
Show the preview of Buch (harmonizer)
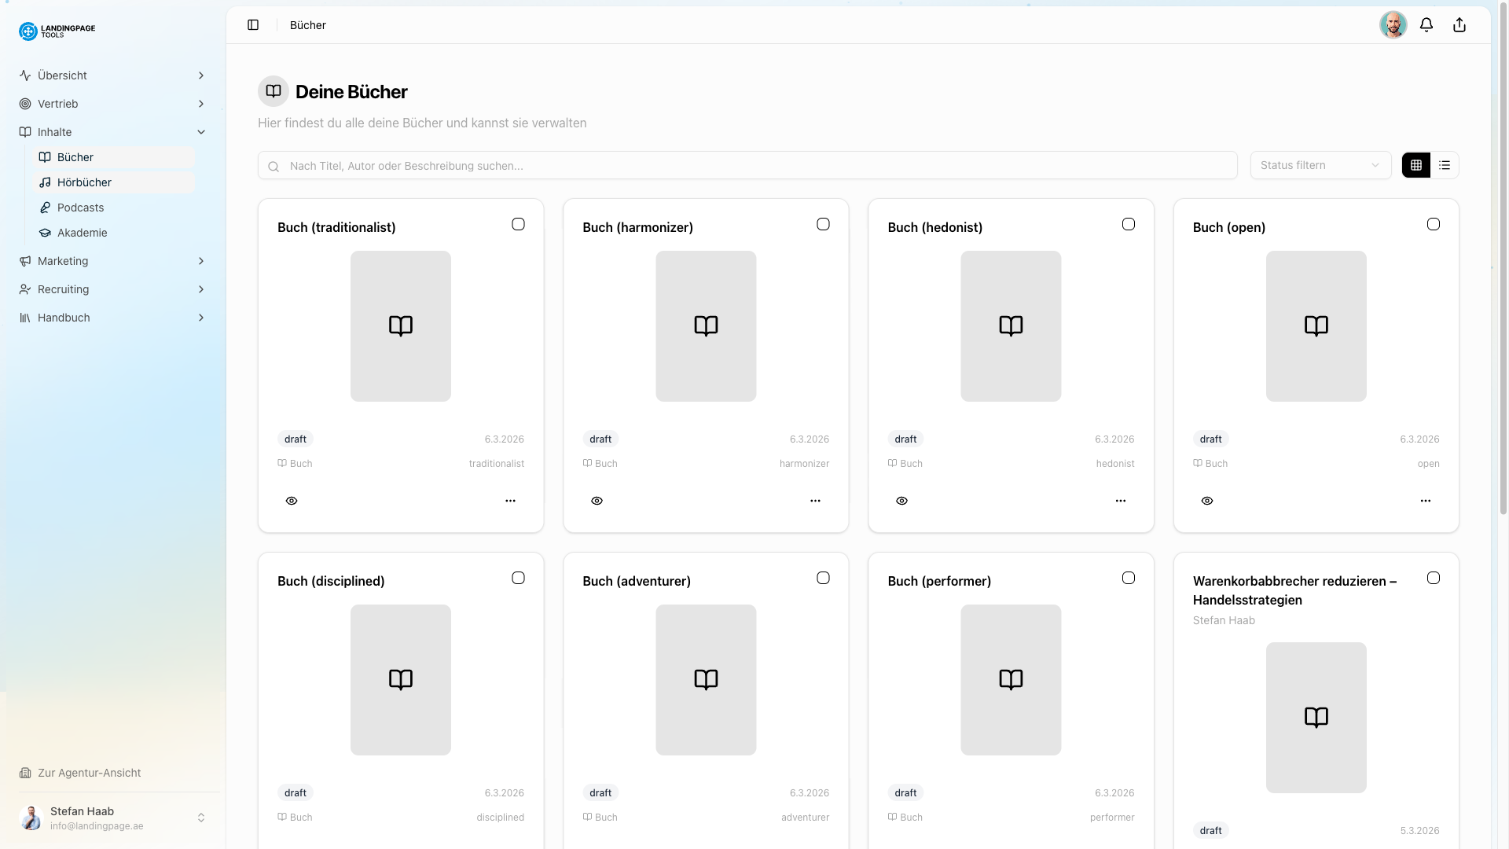click(x=597, y=501)
